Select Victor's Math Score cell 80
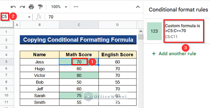The width and height of the screenshot is (210, 108). [x=79, y=75]
